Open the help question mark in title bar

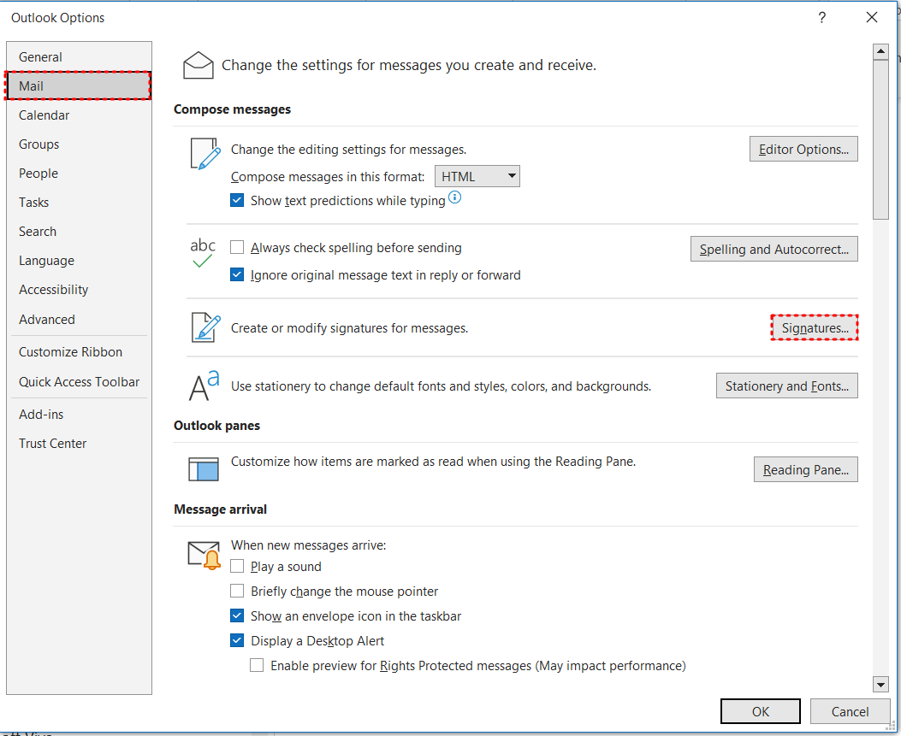click(x=821, y=18)
